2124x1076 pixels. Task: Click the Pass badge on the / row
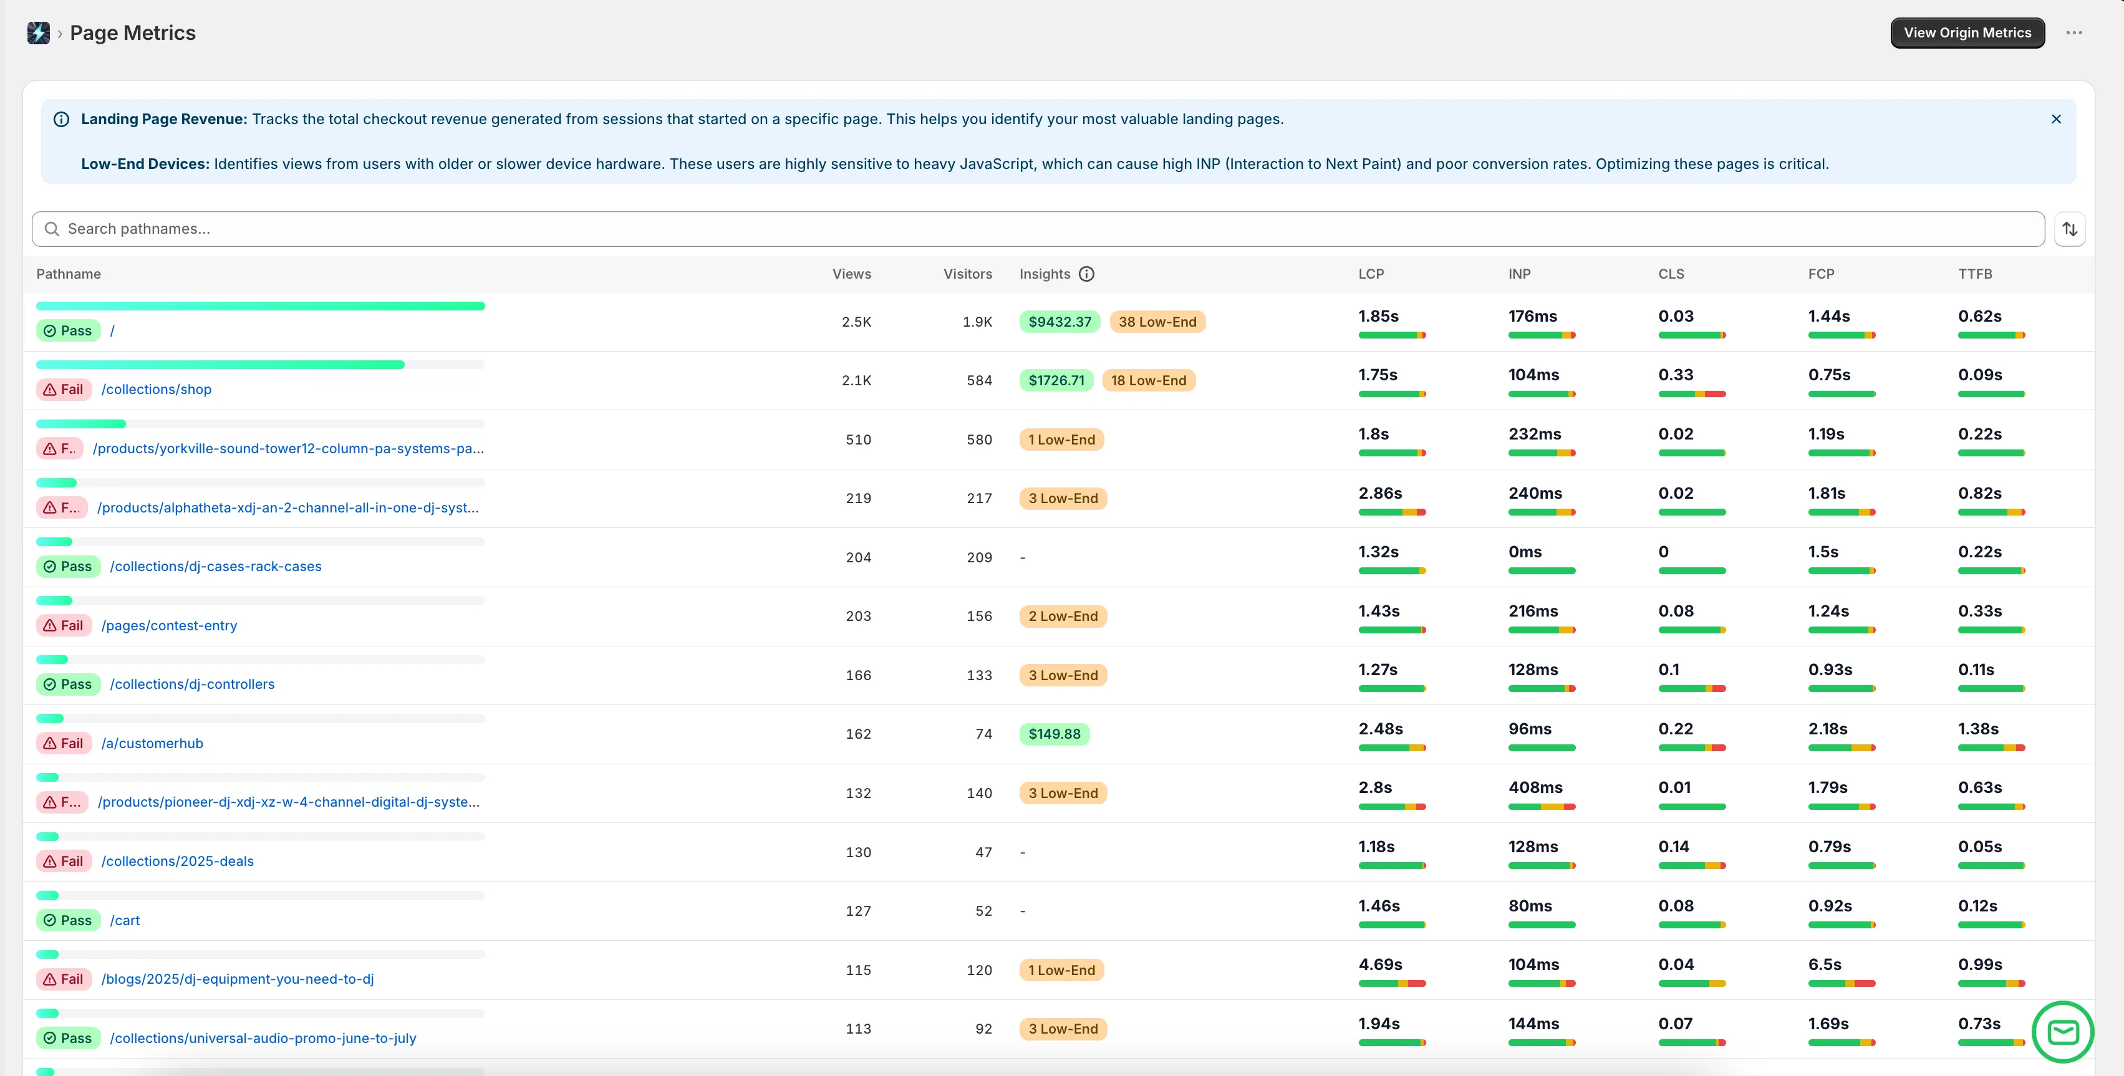69,330
